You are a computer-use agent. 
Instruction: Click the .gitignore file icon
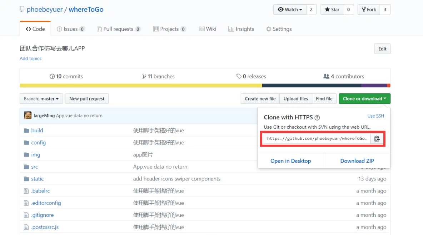26,215
